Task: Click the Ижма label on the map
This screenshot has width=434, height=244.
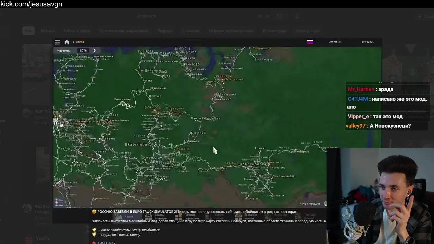Action: pyautogui.click(x=147, y=81)
